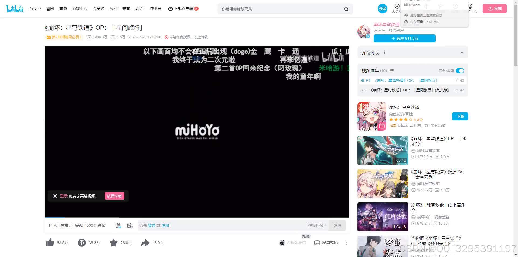The width and height of the screenshot is (518, 257).
Task: Click the 注册 link in danmaku bar
Action: pos(165,225)
